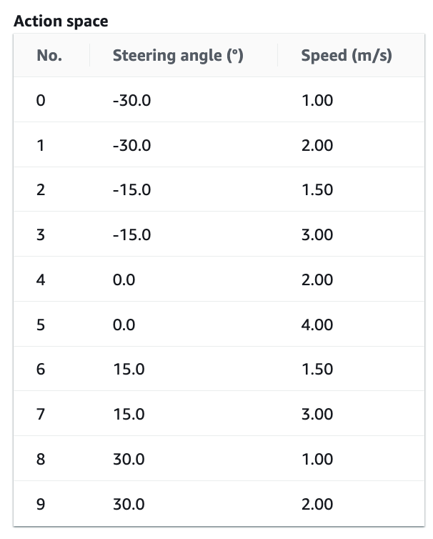433x539 pixels.
Task: Select the speed value for action 3
Action: (317, 234)
